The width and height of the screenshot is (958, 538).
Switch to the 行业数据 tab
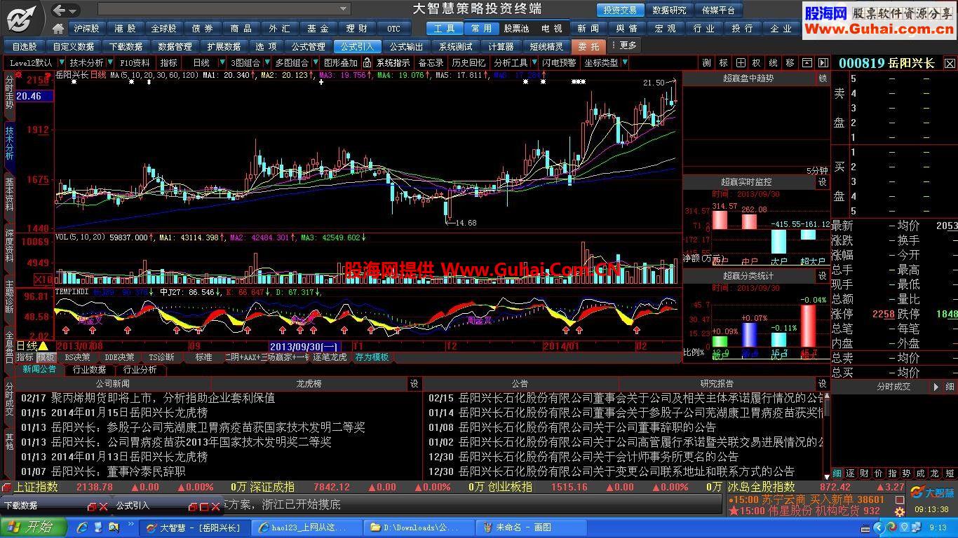(89, 370)
